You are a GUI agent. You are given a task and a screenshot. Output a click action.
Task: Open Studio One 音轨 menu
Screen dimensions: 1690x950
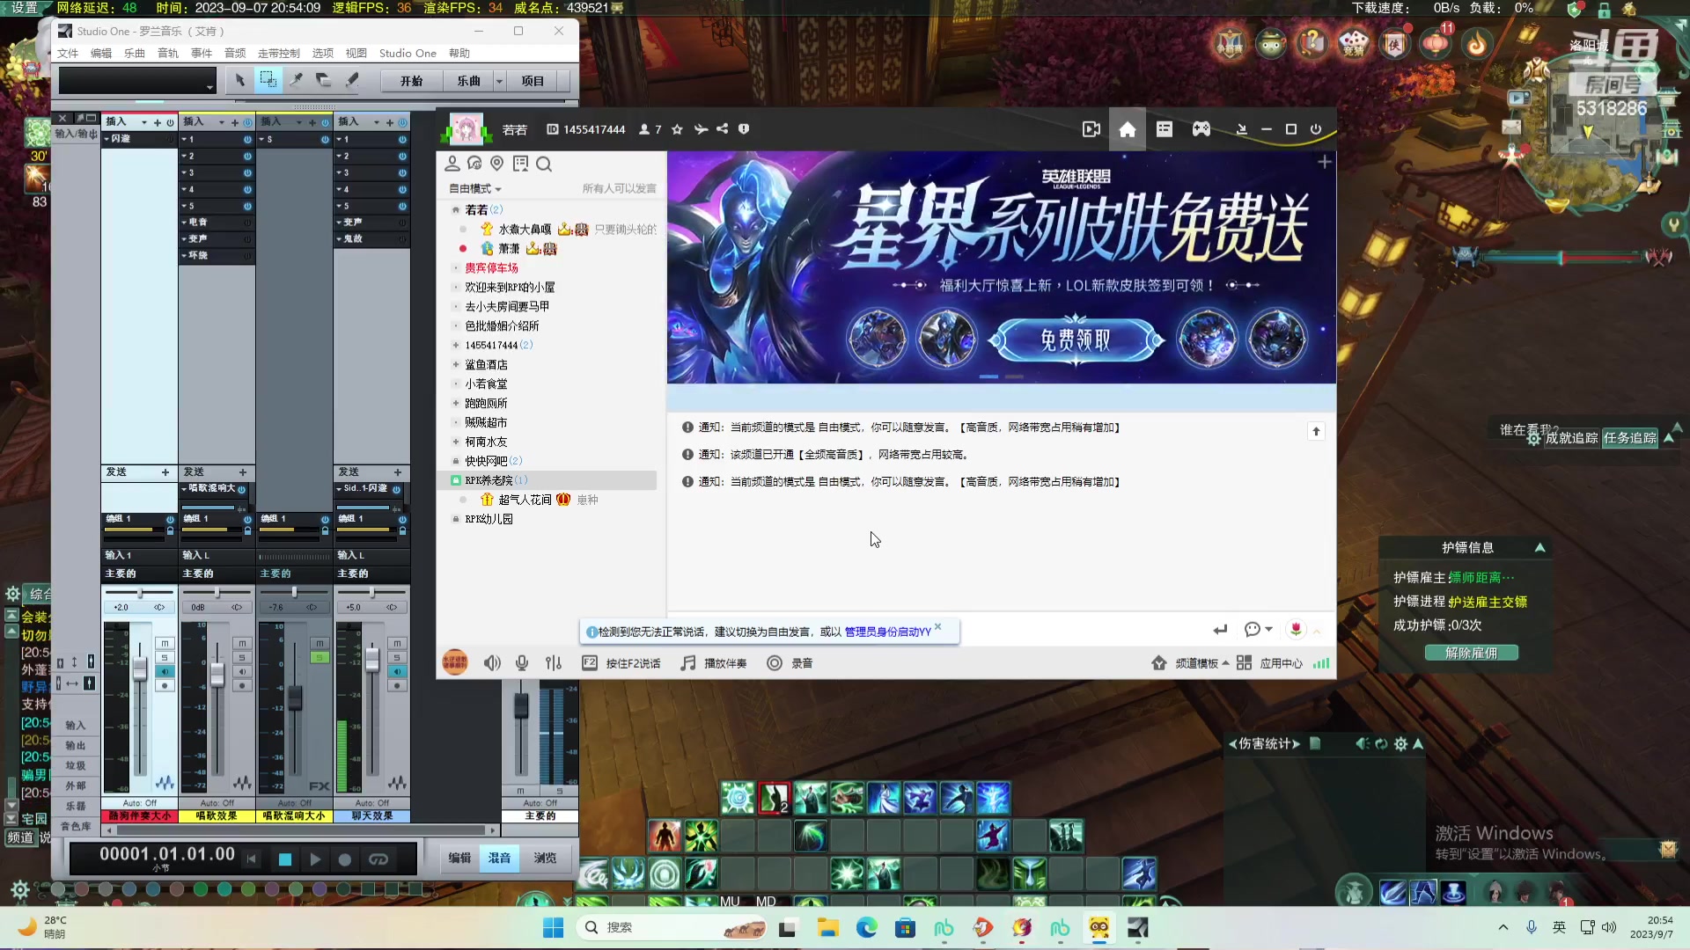[x=167, y=53]
